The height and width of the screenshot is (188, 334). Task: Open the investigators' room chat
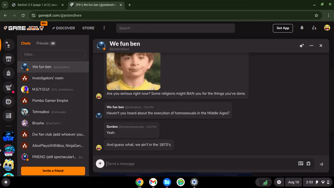(53, 78)
